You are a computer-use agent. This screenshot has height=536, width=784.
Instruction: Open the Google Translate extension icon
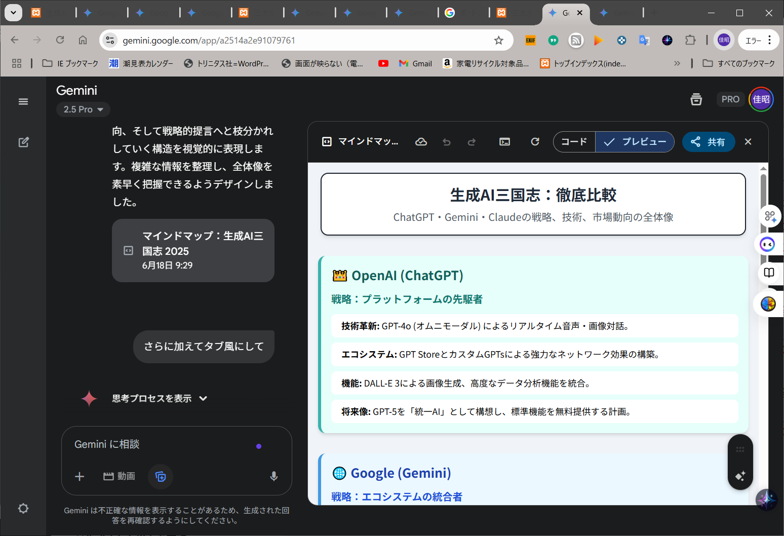point(644,41)
